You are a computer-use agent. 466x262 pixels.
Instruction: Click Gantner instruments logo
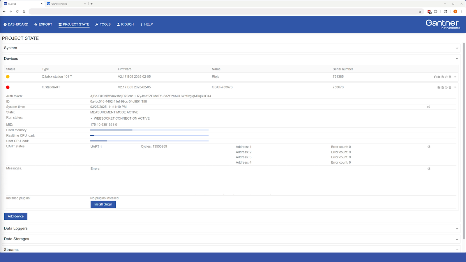click(x=443, y=24)
